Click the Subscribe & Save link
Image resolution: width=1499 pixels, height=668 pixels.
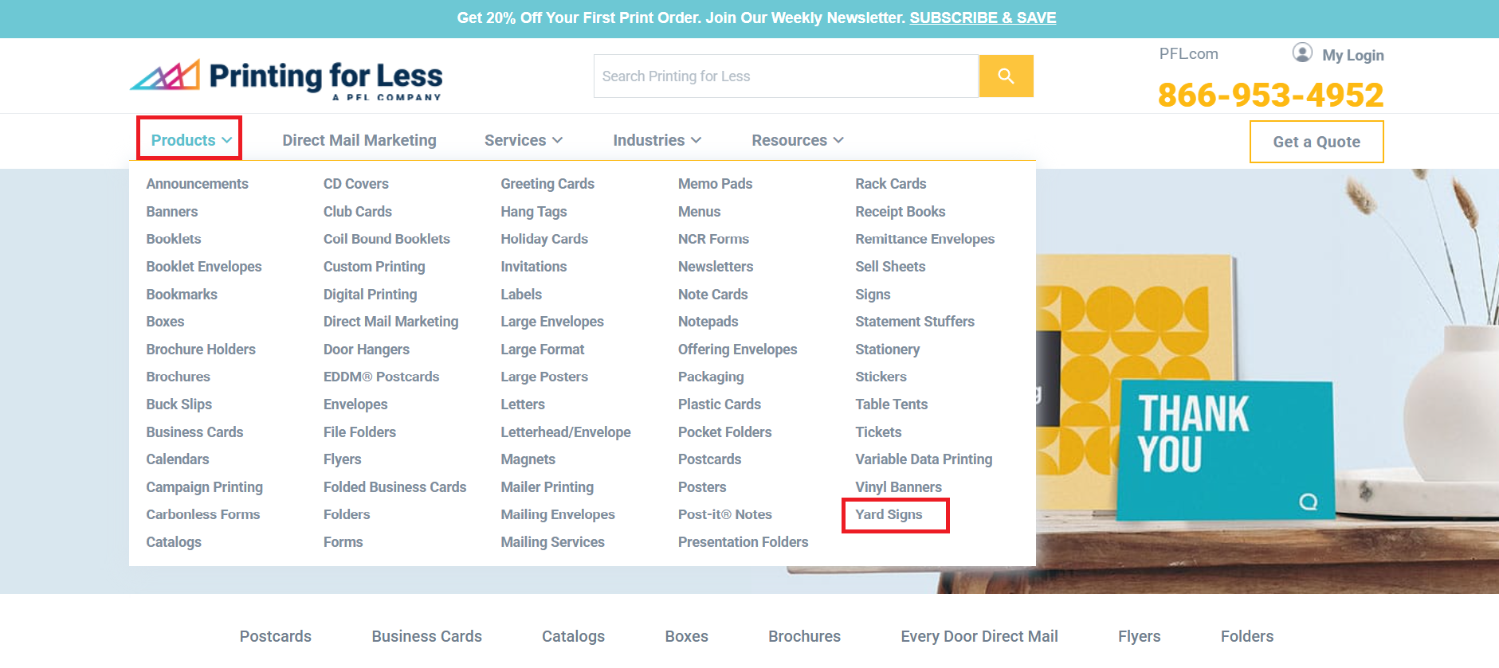pos(983,18)
